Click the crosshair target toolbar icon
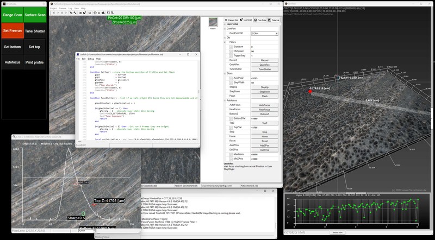 [95, 13]
